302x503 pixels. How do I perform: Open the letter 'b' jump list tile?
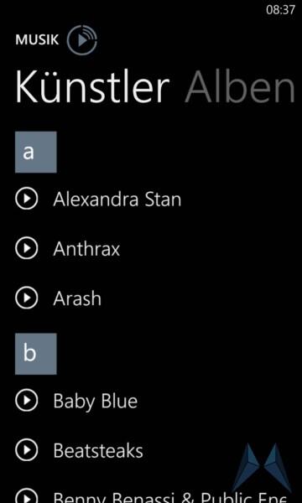click(x=36, y=354)
